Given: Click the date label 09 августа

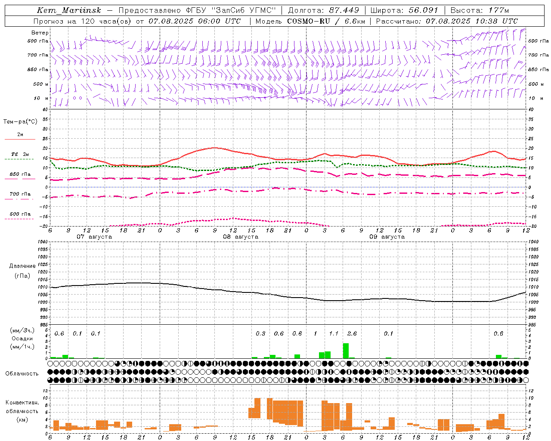Looking at the screenshot, I should click(387, 237).
